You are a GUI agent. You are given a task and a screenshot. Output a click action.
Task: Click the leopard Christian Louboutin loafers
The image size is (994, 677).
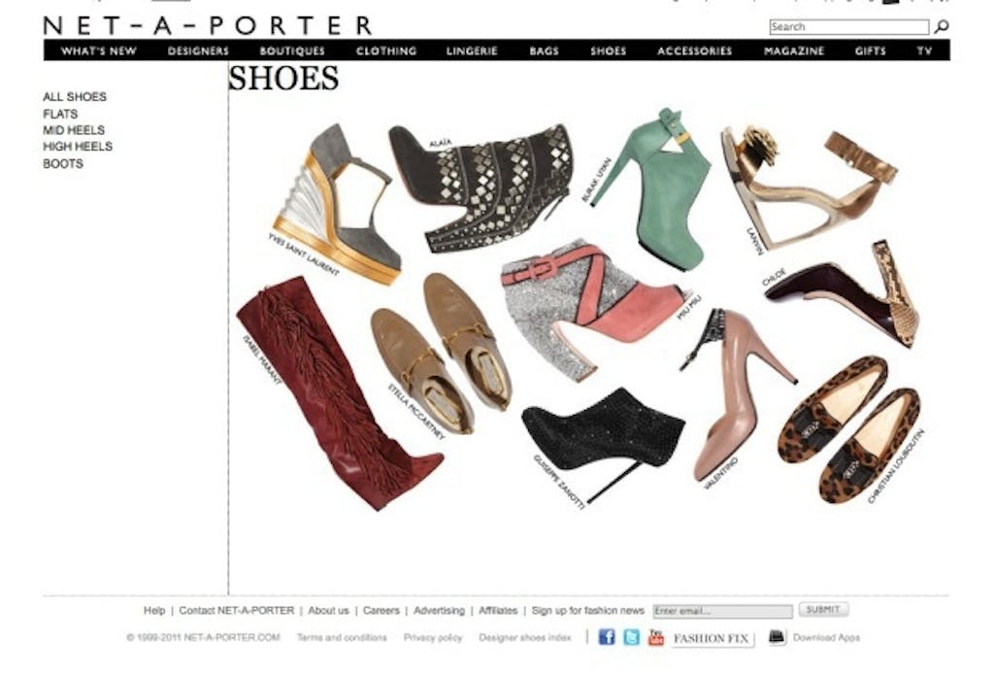(x=849, y=428)
